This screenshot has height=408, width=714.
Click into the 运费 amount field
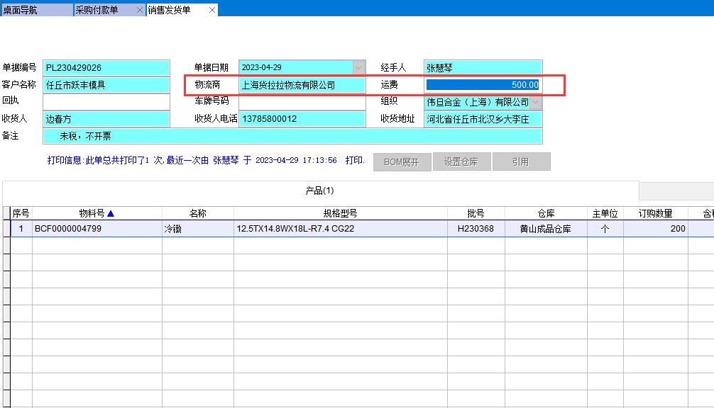tap(483, 85)
